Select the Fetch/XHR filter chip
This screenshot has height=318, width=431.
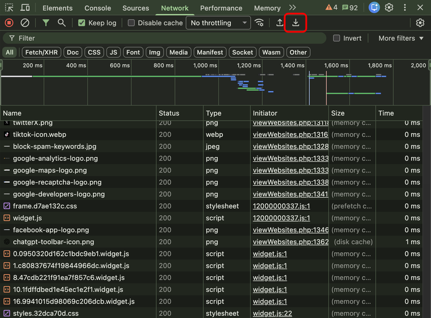pyautogui.click(x=41, y=52)
